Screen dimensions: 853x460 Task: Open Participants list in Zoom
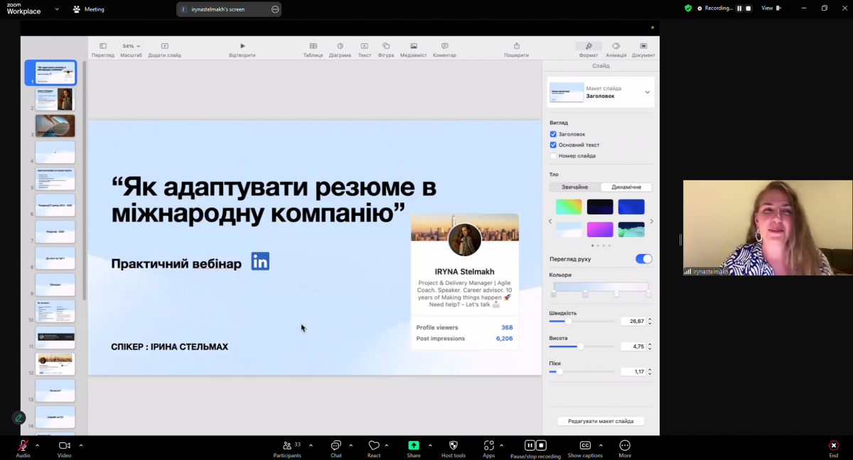287,447
